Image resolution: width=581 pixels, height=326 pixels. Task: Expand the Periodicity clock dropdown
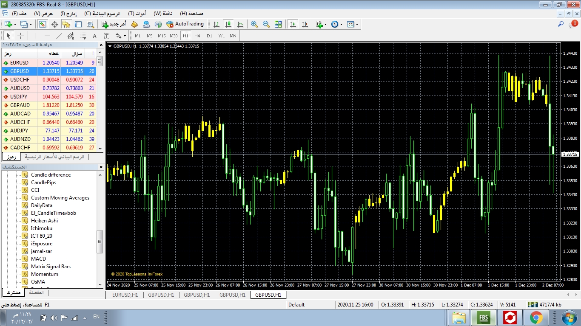pos(341,25)
